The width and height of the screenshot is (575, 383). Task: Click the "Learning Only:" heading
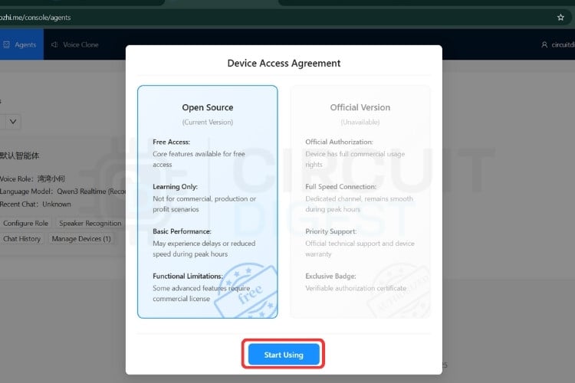coord(176,187)
